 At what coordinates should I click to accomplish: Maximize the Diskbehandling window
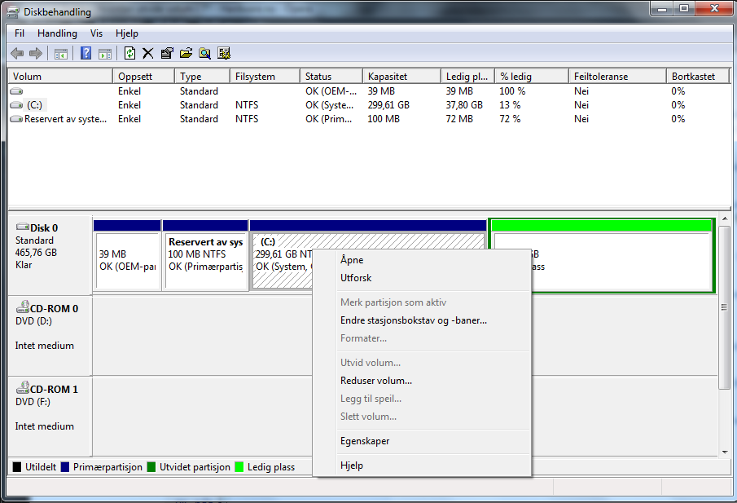684,9
